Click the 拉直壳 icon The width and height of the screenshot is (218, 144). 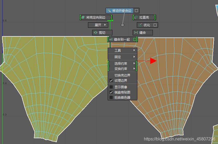coord(136,17)
